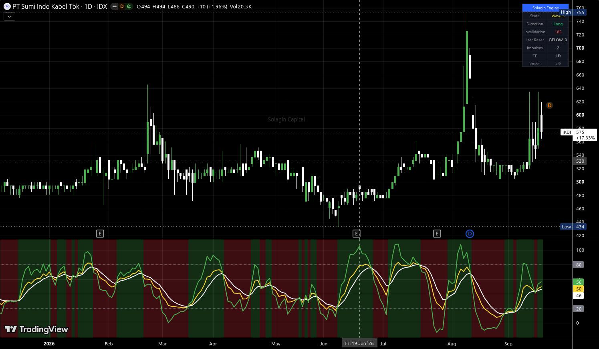The width and height of the screenshot is (599, 349).
Task: Click the +10 (+1.96%) change value
Action: (x=212, y=7)
